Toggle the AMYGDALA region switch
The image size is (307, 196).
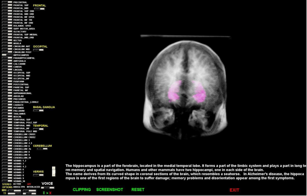click(x=7, y=61)
